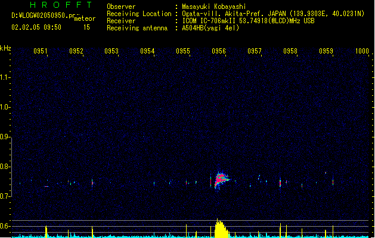375x238 pixels.
Task: Click the short red horizontal echo near 0951
Action: point(47,186)
